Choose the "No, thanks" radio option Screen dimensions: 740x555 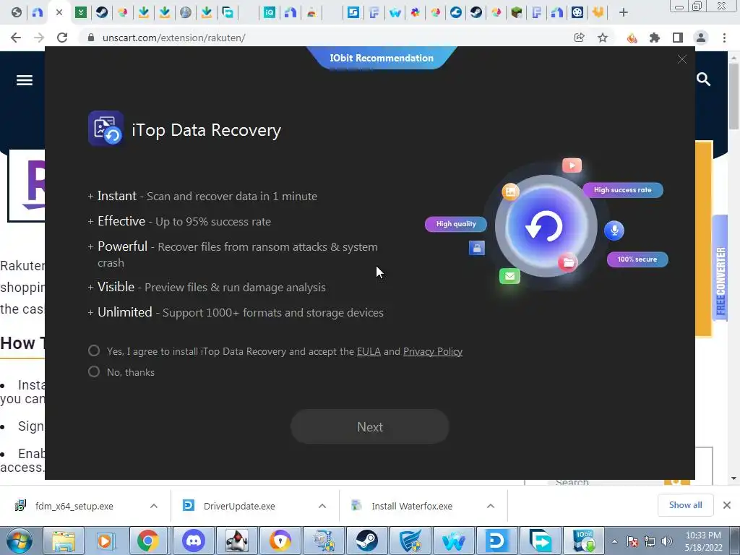click(94, 372)
